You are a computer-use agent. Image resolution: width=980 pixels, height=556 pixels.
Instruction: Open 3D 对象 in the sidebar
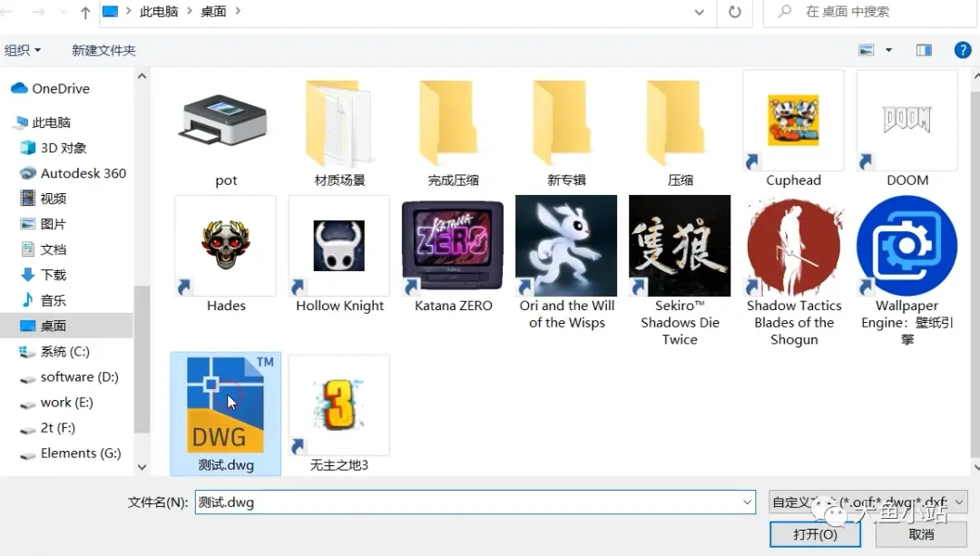click(64, 148)
